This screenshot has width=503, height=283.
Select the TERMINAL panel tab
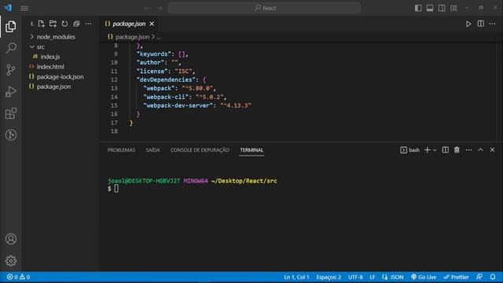[x=251, y=150]
